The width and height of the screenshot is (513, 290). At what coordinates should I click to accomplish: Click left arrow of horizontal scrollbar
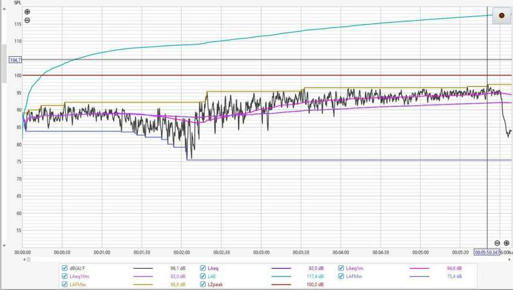point(25,259)
